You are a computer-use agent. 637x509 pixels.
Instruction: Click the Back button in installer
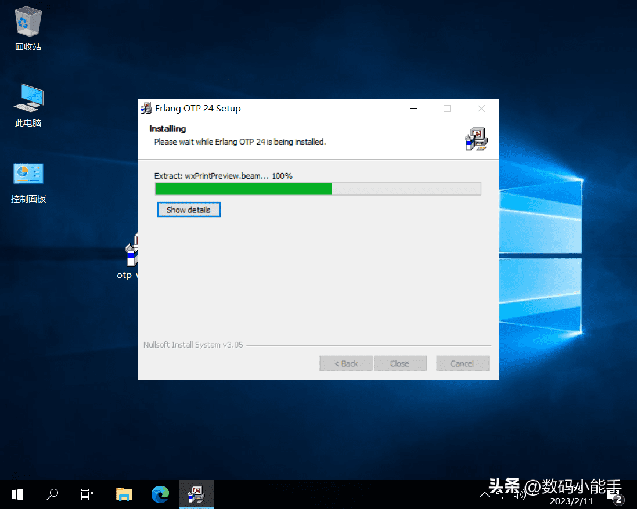(346, 363)
